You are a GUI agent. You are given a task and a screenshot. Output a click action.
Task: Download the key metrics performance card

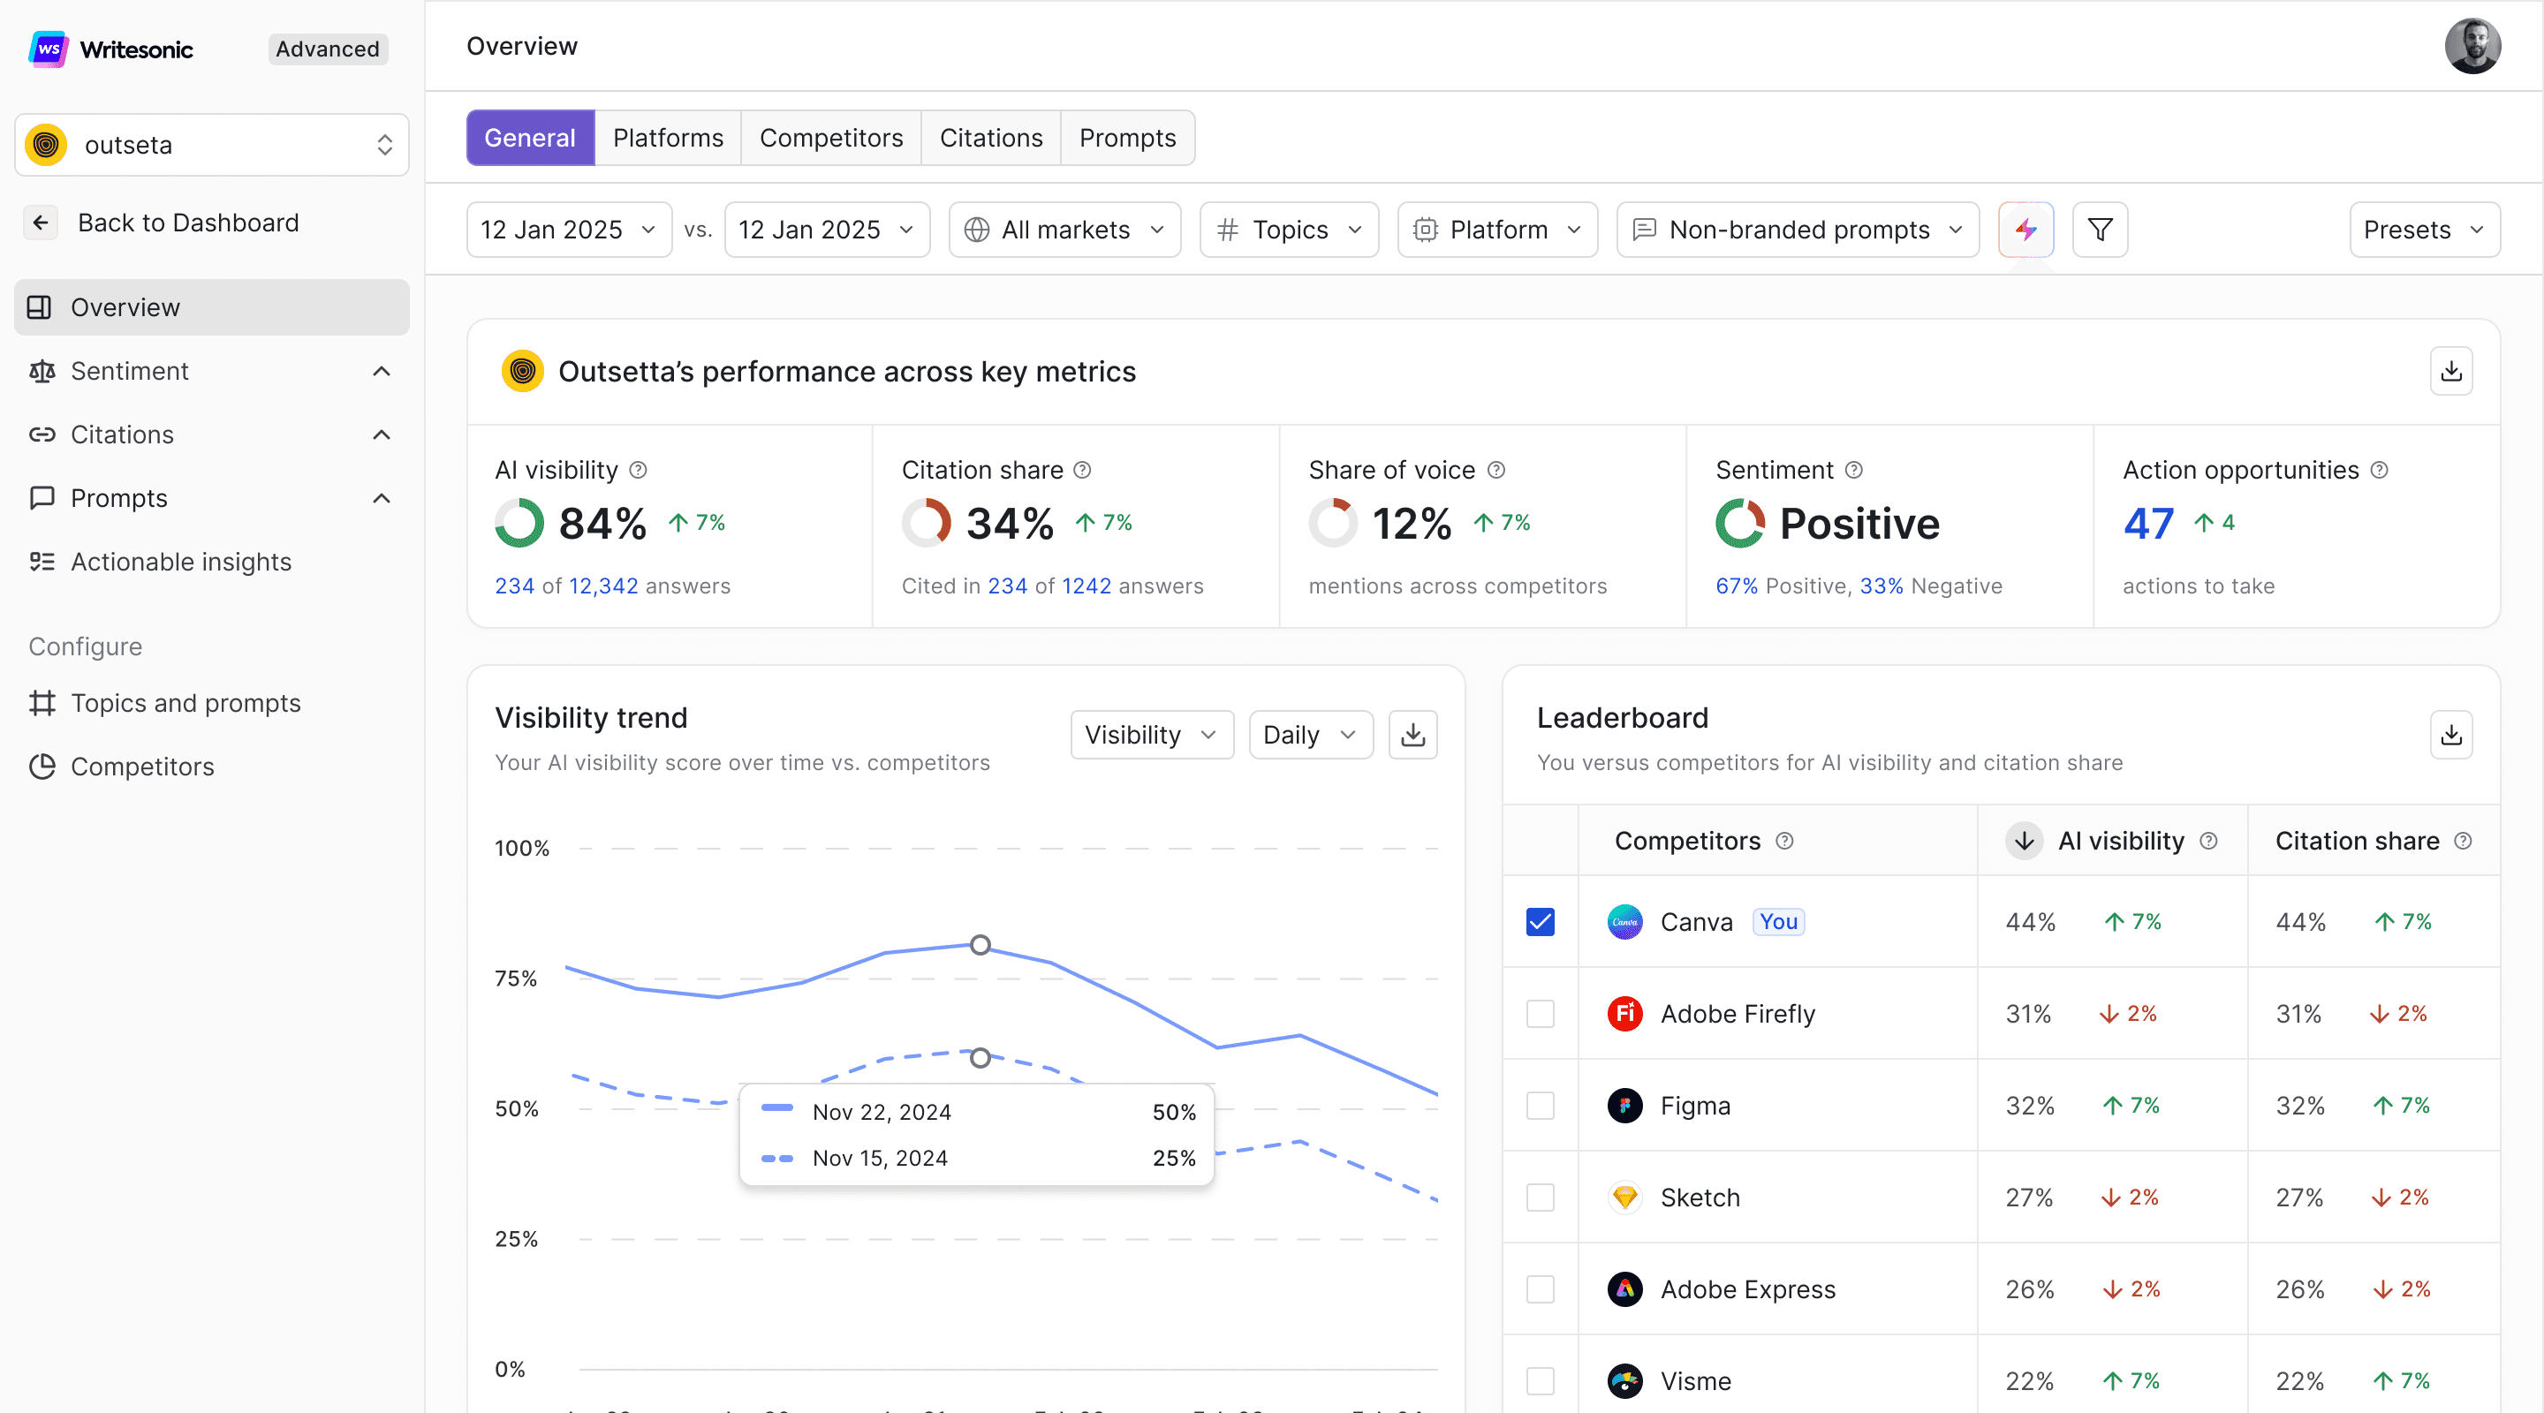(x=2451, y=371)
